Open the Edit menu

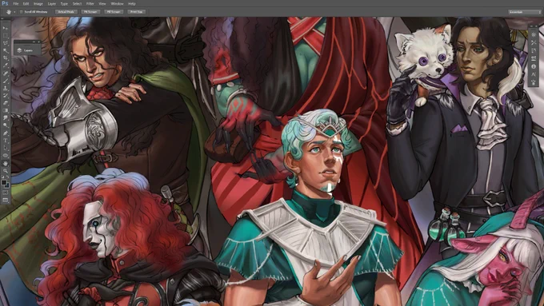[26, 4]
